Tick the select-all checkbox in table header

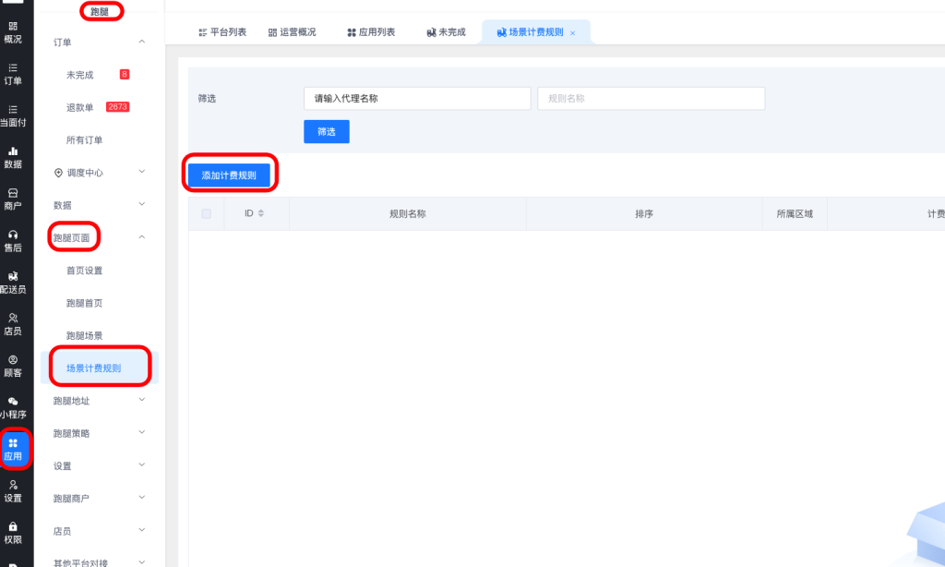[x=206, y=213]
